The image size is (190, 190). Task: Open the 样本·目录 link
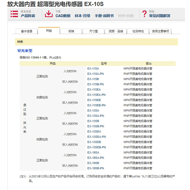pyautogui.click(x=82, y=16)
